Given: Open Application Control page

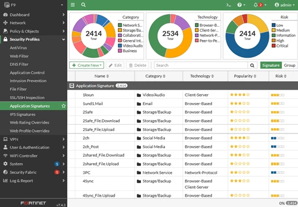Looking at the screenshot, I should [27, 73].
